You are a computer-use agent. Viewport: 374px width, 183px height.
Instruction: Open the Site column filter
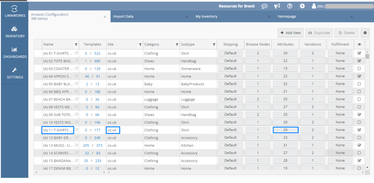click(x=140, y=45)
